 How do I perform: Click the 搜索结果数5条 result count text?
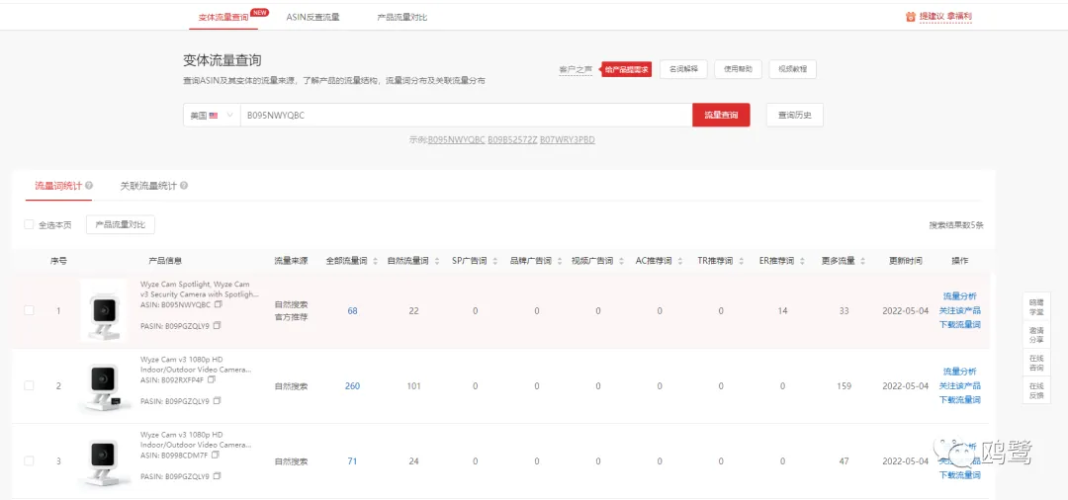[x=956, y=224]
